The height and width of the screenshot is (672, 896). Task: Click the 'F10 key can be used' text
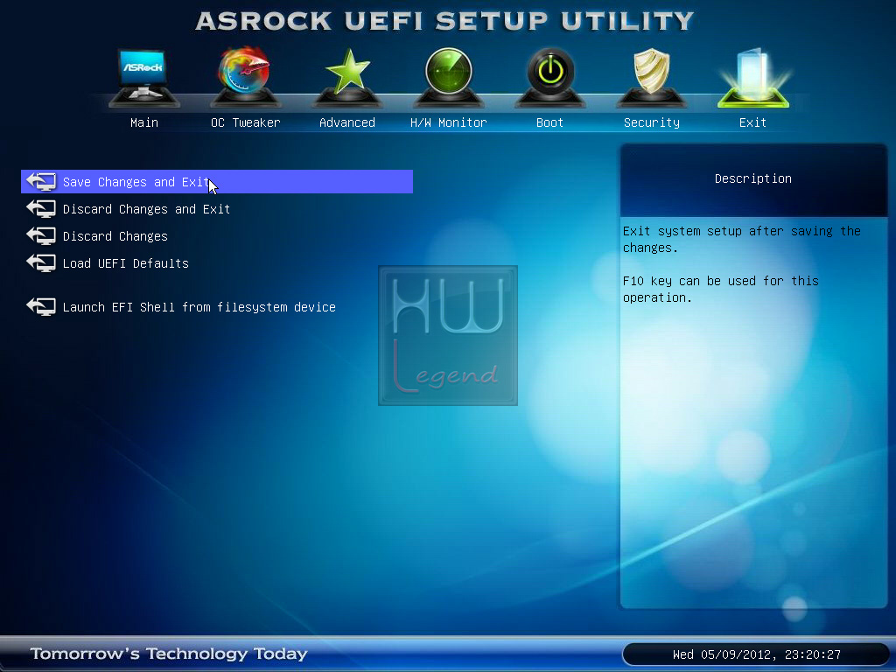pos(721,289)
